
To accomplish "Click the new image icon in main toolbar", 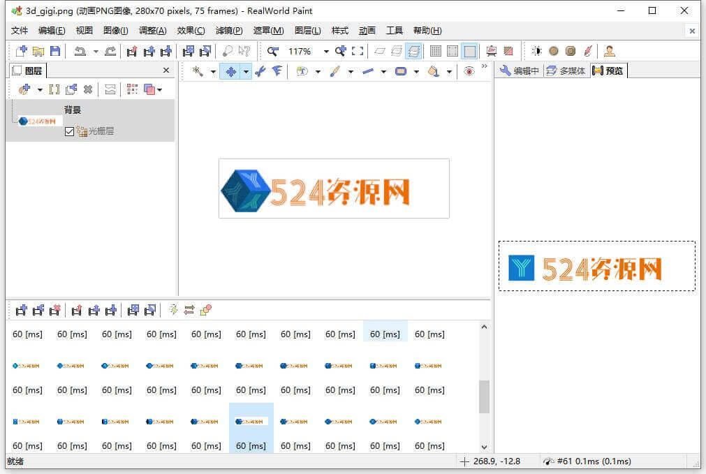I will pos(21,51).
